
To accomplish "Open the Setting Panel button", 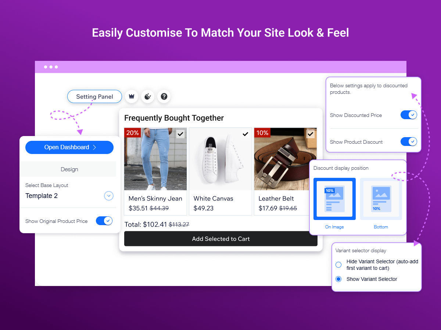I will 94,97.
